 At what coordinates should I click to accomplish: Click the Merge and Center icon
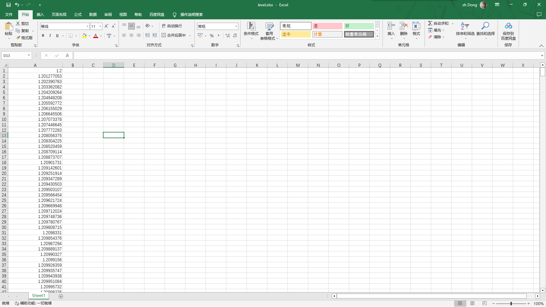[164, 35]
